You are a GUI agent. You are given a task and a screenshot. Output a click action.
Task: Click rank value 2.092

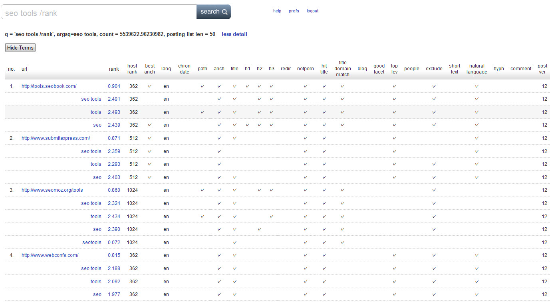(114, 282)
